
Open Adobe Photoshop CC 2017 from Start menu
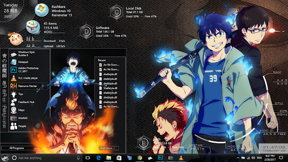pos(28,70)
